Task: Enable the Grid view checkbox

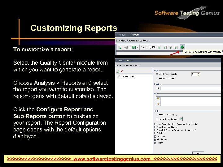Action: pyautogui.click(x=155, y=136)
